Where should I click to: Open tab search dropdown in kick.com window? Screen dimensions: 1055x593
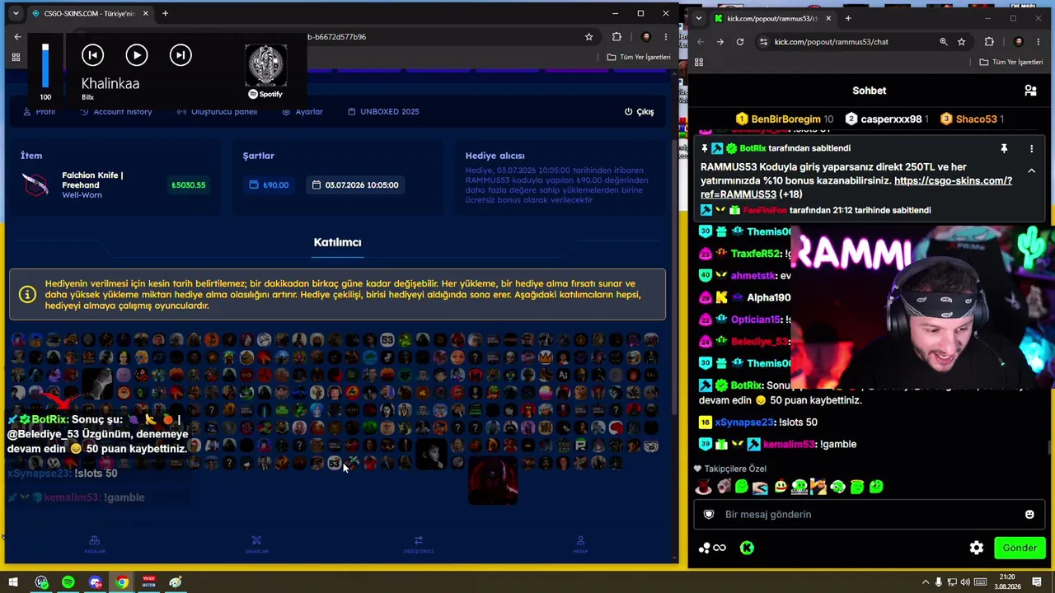pos(699,18)
